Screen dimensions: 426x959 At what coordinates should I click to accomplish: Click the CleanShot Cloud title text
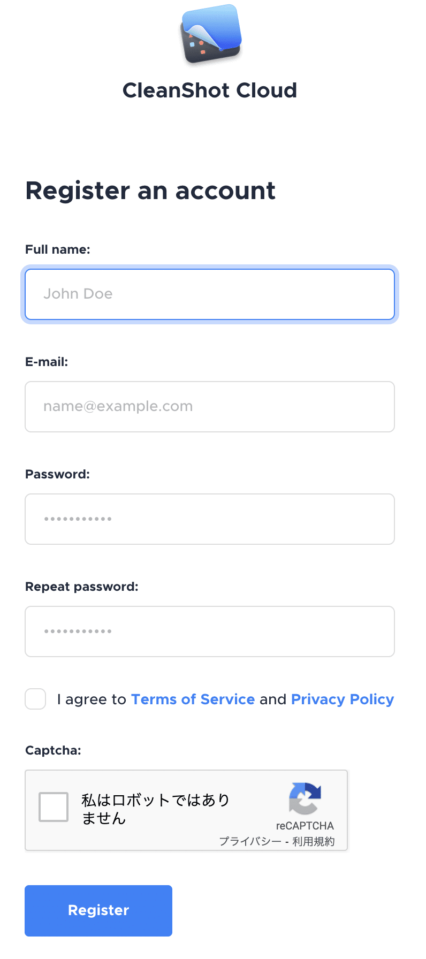click(210, 90)
